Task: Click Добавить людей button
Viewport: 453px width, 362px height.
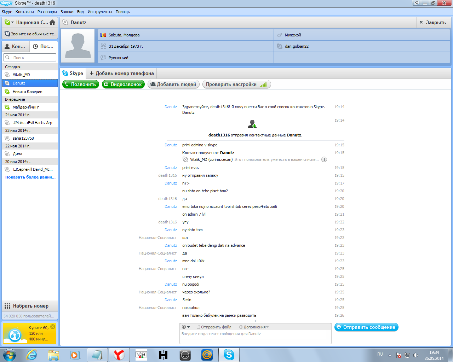Action: tap(173, 84)
